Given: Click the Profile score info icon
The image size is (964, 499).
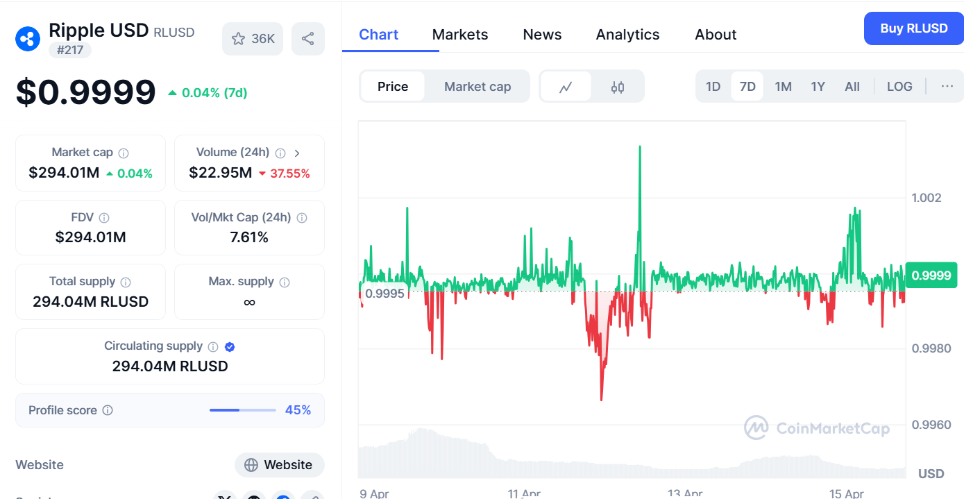Looking at the screenshot, I should tap(108, 410).
